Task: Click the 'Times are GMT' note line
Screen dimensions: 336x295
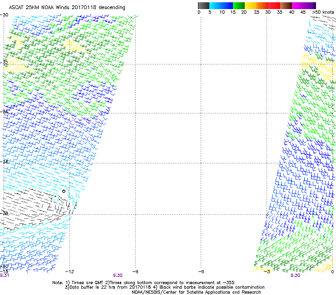Action: coord(143,283)
